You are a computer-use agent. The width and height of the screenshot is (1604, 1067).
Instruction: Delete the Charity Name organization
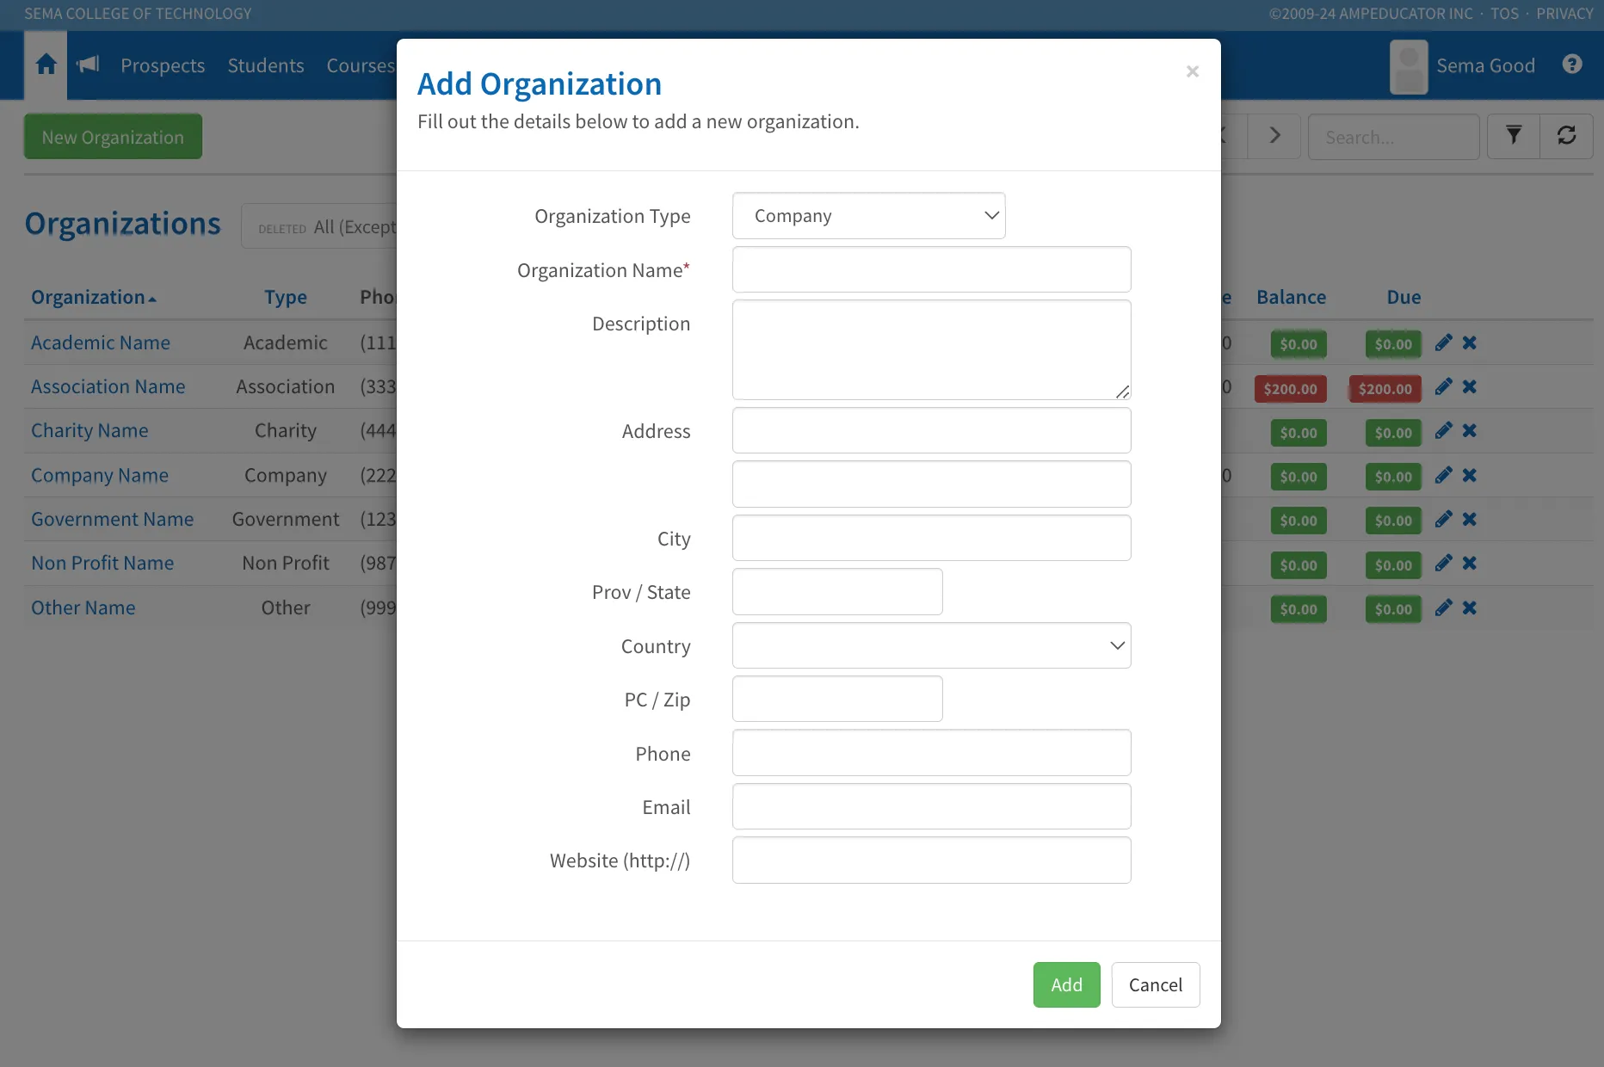coord(1469,431)
